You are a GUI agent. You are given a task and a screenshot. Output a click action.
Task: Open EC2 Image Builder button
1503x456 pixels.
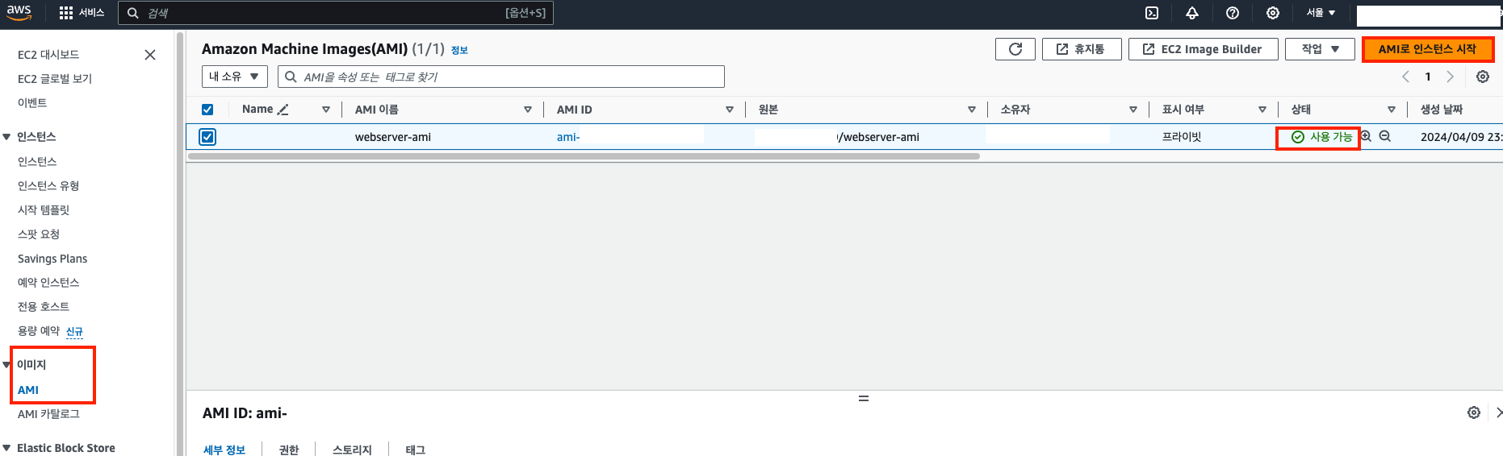(1204, 49)
